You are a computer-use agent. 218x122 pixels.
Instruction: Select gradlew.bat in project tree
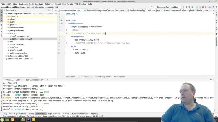(x=16, y=50)
